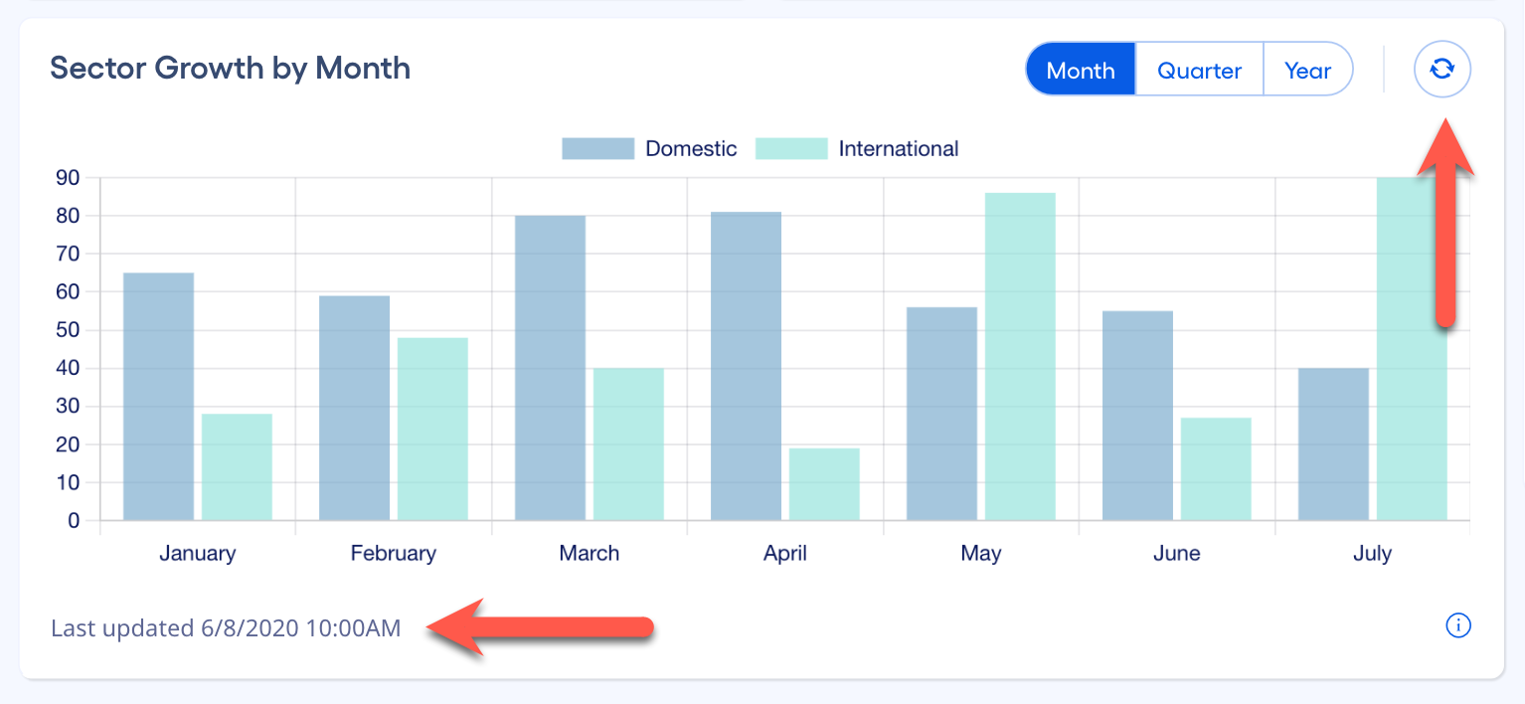The width and height of the screenshot is (1525, 704).
Task: Select the Quarter option in the view switcher
Action: [x=1198, y=70]
